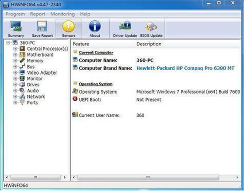Expand the Bus node

(15, 67)
